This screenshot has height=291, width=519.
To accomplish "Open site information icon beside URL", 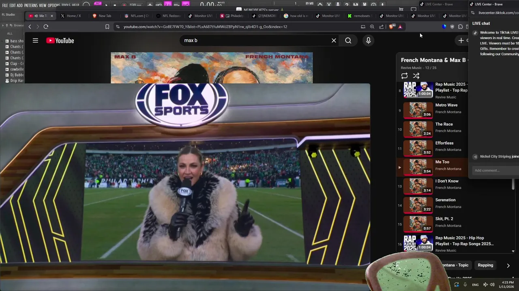I will click(x=118, y=27).
